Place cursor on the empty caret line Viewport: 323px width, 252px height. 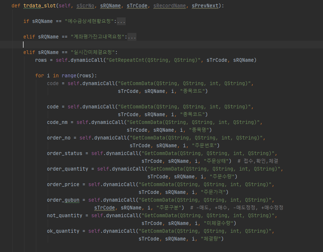tap(161, 44)
